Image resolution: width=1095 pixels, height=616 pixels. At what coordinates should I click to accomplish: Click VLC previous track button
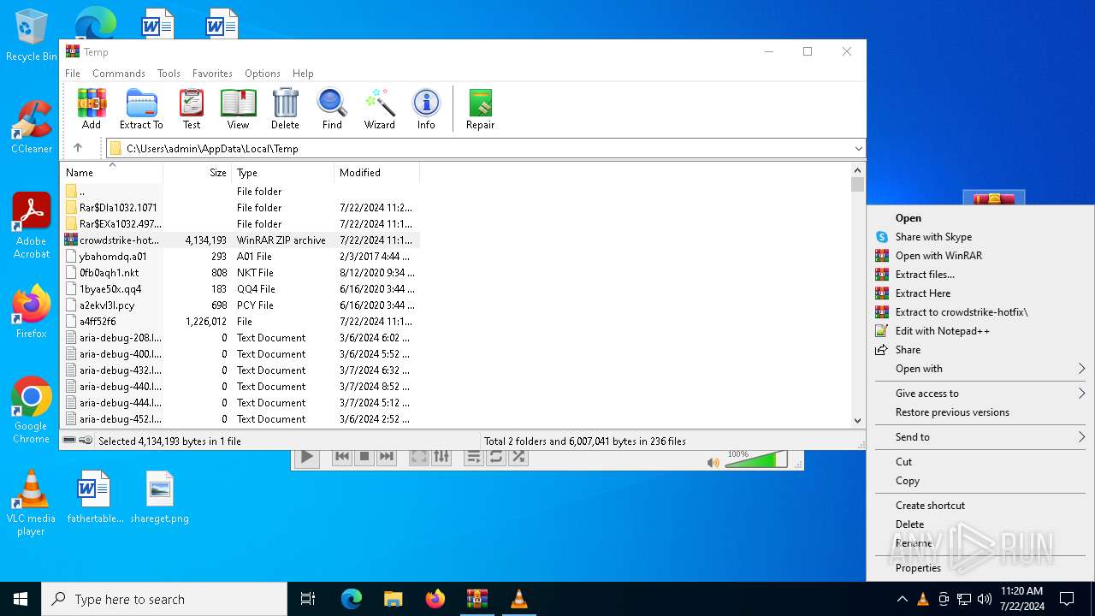[342, 457]
